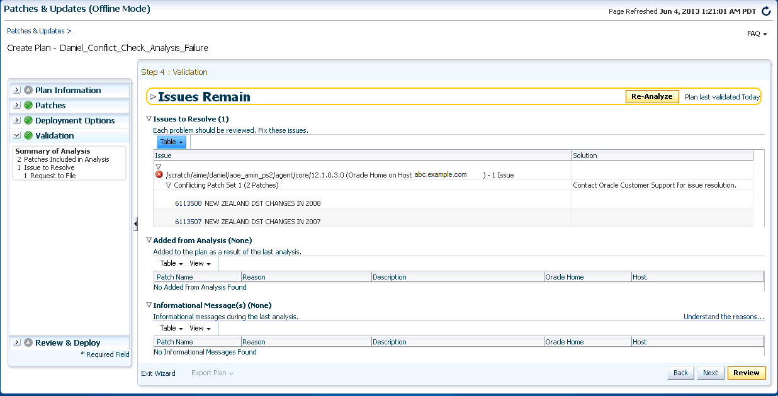This screenshot has height=396, width=778.
Task: Open View menu in Informational Messages
Action: click(200, 329)
